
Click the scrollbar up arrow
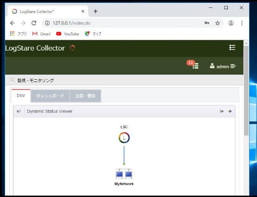pyautogui.click(x=246, y=43)
